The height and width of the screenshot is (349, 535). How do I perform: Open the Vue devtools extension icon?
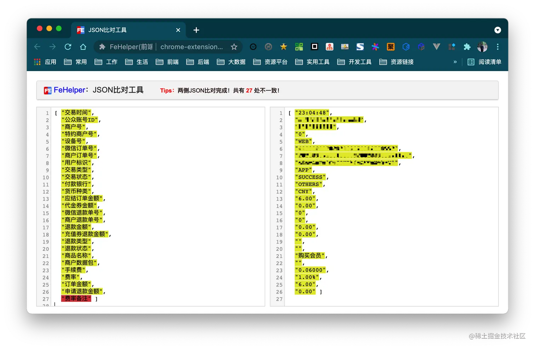[437, 47]
